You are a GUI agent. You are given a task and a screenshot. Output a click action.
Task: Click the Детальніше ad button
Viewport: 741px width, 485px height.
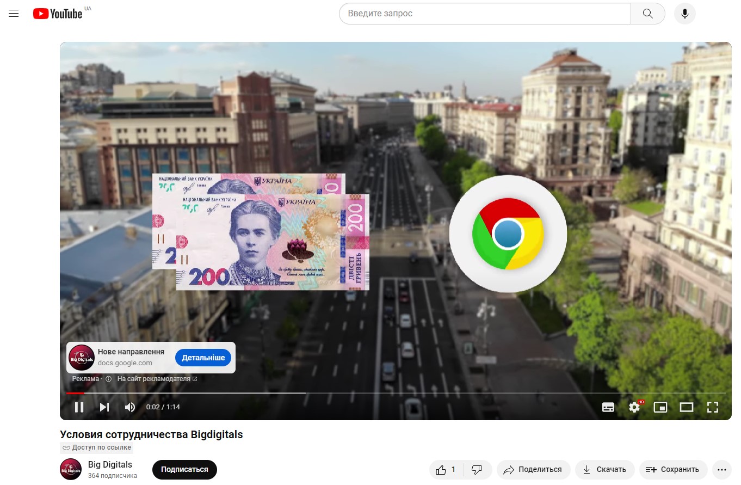(x=203, y=358)
